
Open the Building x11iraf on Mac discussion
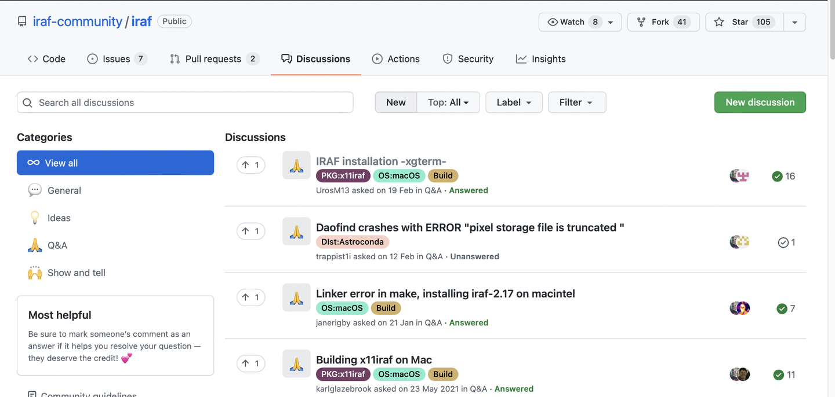(374, 360)
